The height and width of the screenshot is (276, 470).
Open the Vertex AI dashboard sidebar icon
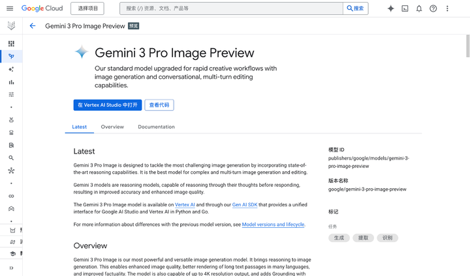pos(11,44)
